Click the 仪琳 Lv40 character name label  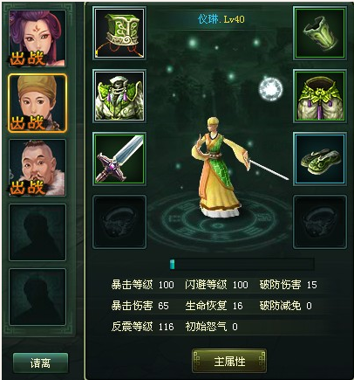tap(221, 19)
